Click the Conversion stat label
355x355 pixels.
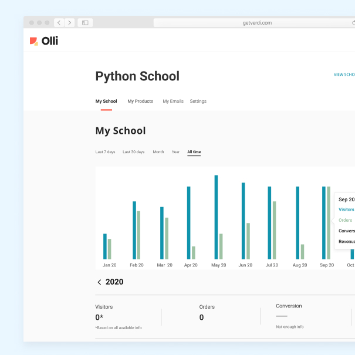[x=289, y=306]
